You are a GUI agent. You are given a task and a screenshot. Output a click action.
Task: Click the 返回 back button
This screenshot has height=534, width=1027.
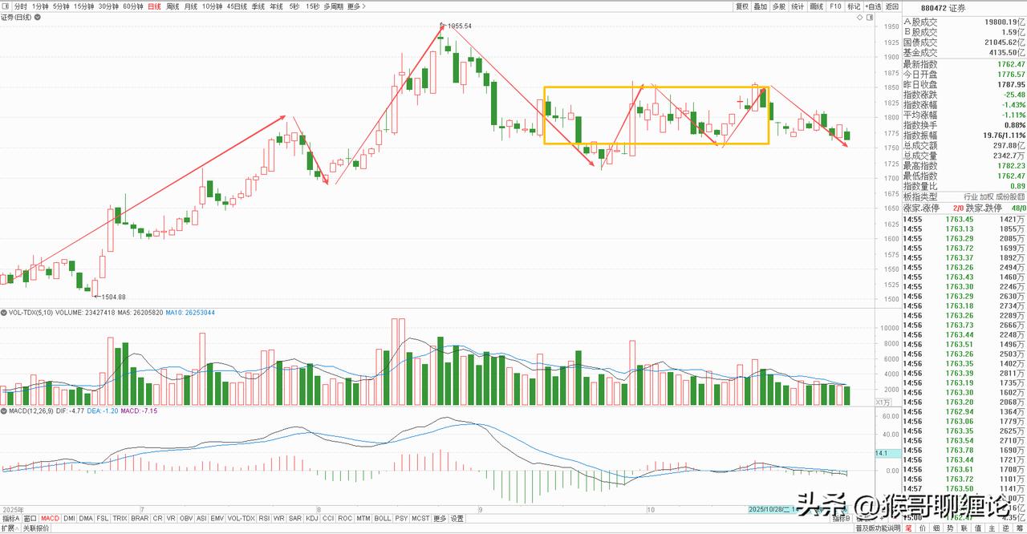pyautogui.click(x=891, y=6)
